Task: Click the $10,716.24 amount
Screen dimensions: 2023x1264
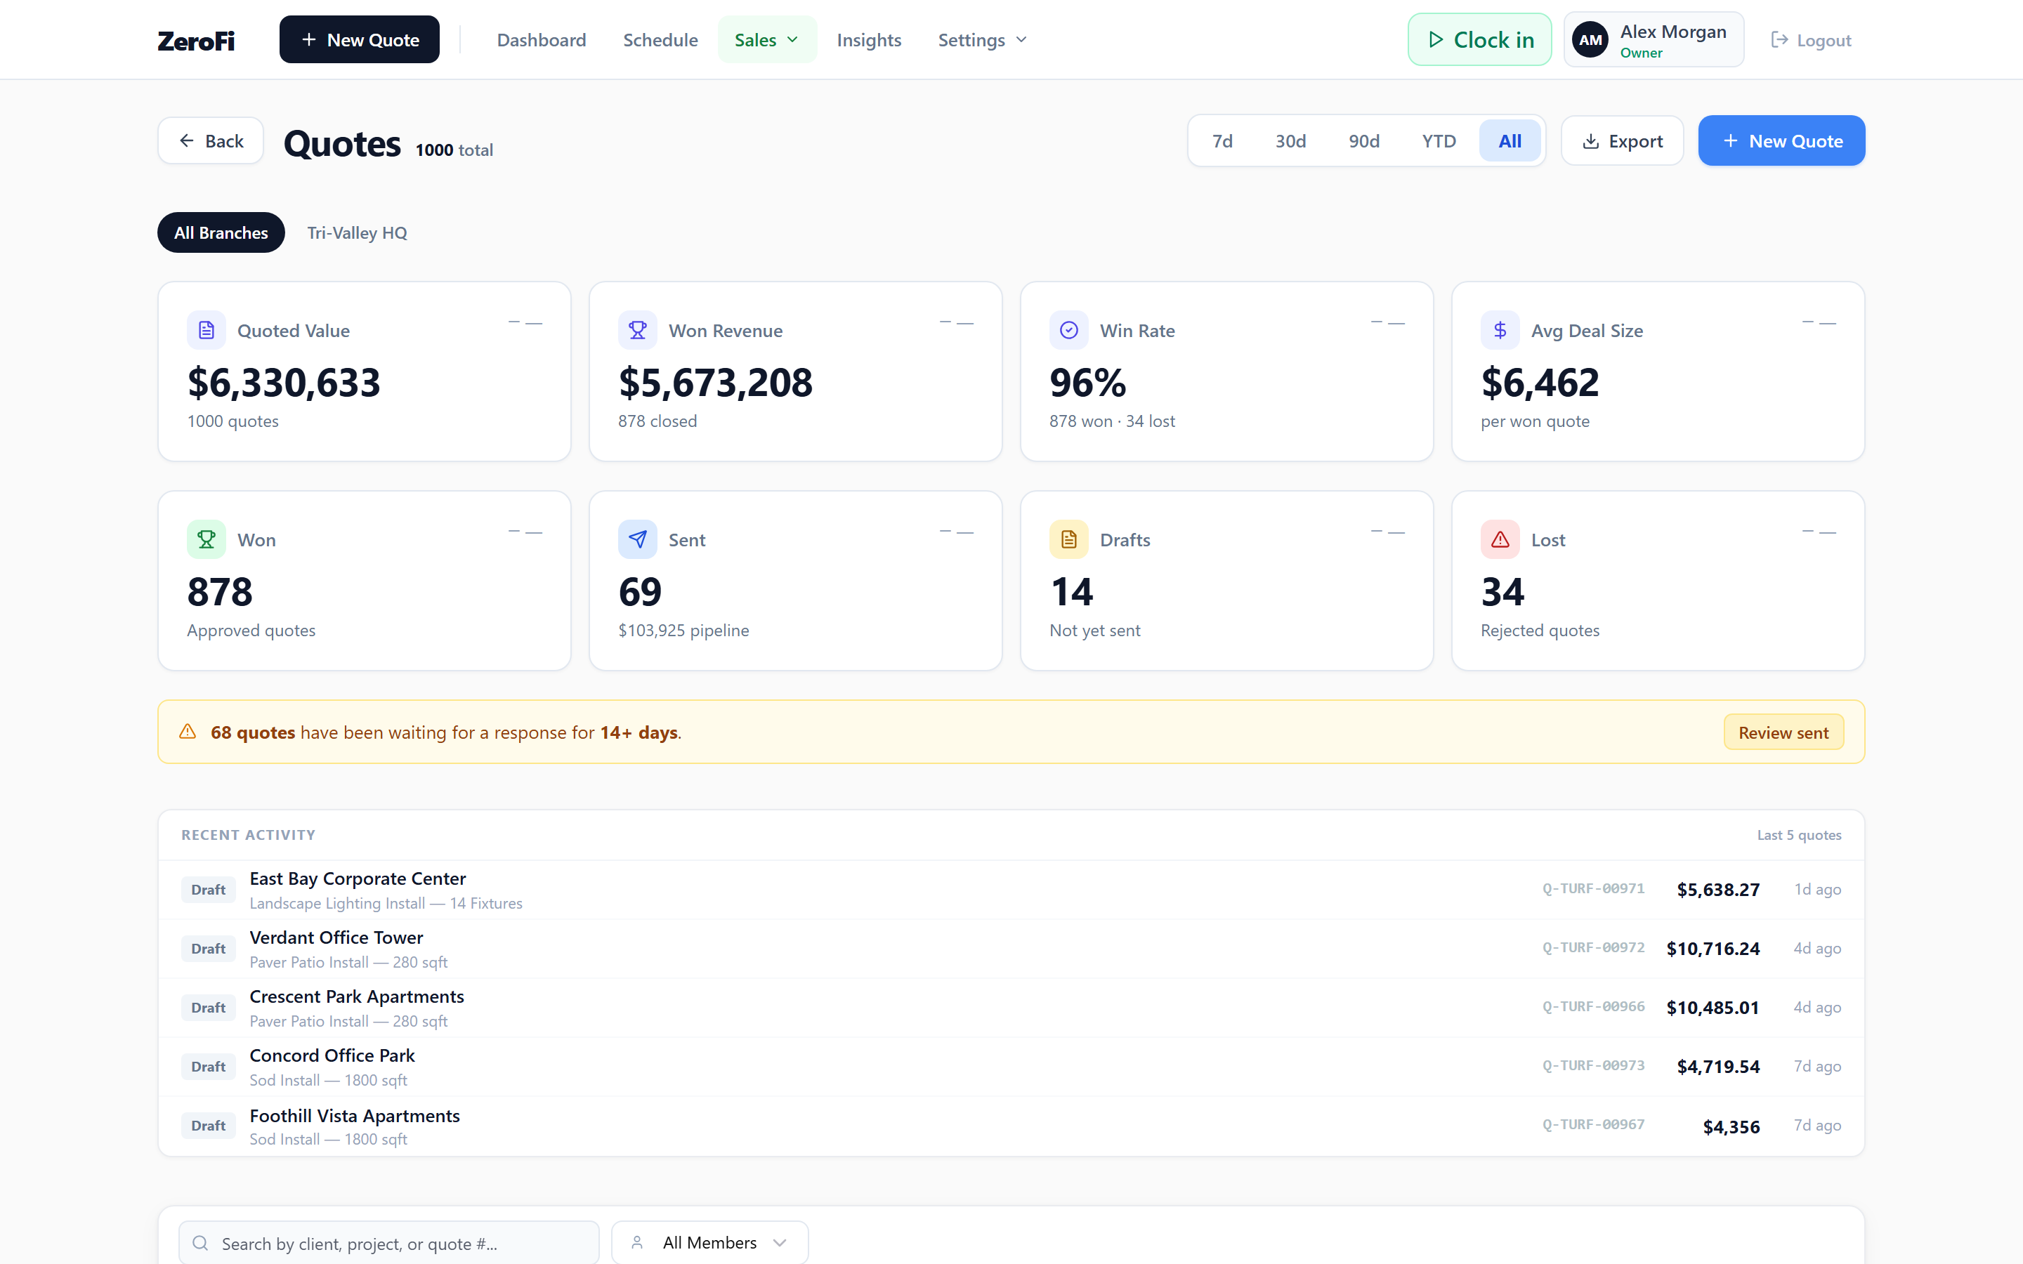Action: (1713, 948)
